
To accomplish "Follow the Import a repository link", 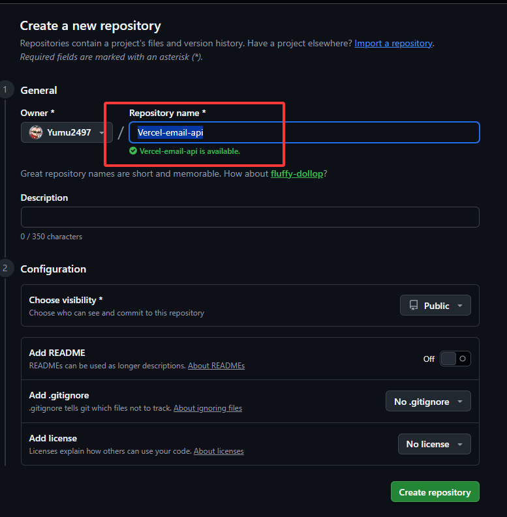I will click(x=393, y=43).
